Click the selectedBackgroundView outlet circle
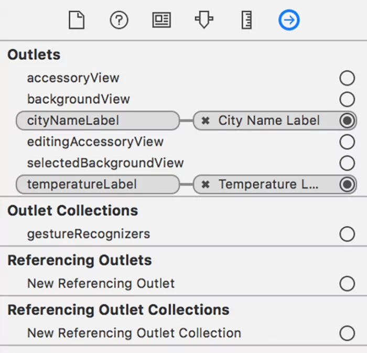The image size is (367, 353). 347,163
